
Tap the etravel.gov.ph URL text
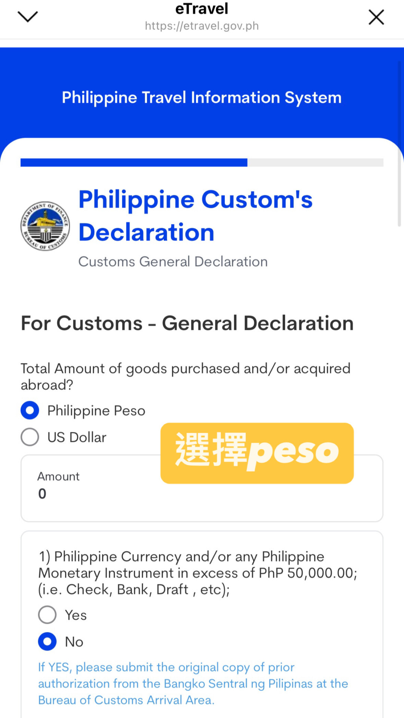pos(202,26)
